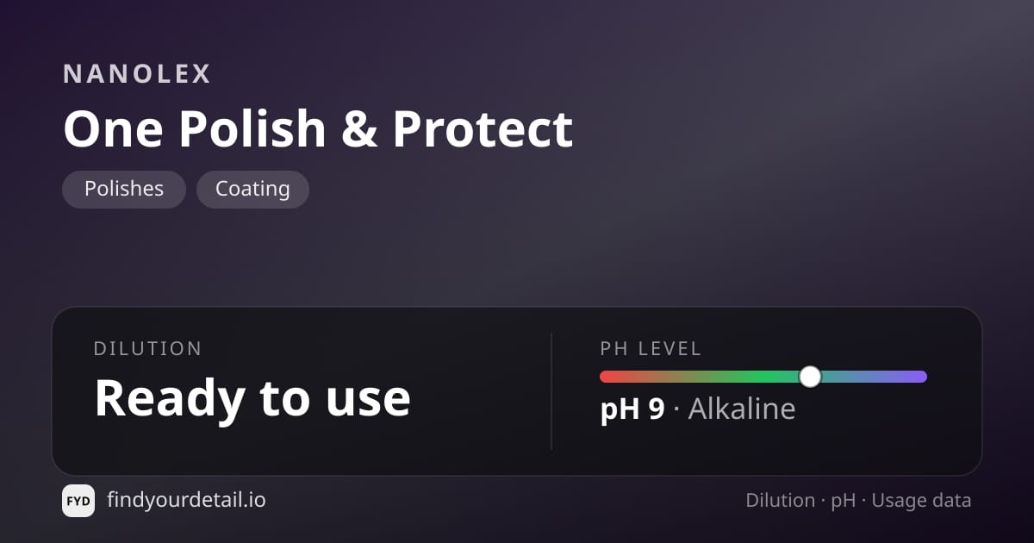Click the DILUTION heading label
The width and height of the screenshot is (1034, 543).
pos(148,349)
